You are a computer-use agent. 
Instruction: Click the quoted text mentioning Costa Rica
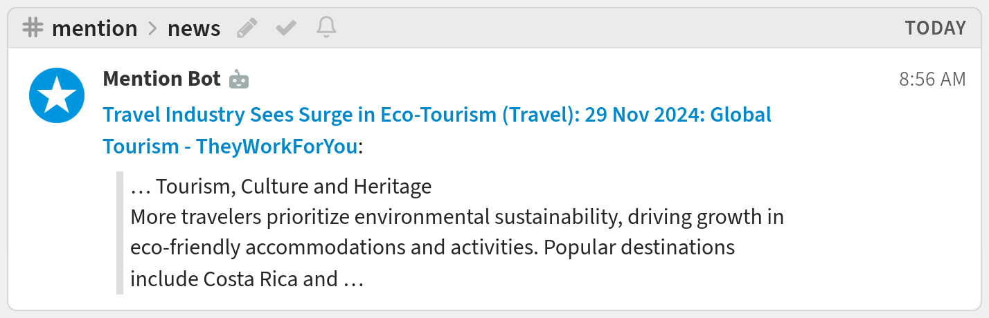(246, 279)
